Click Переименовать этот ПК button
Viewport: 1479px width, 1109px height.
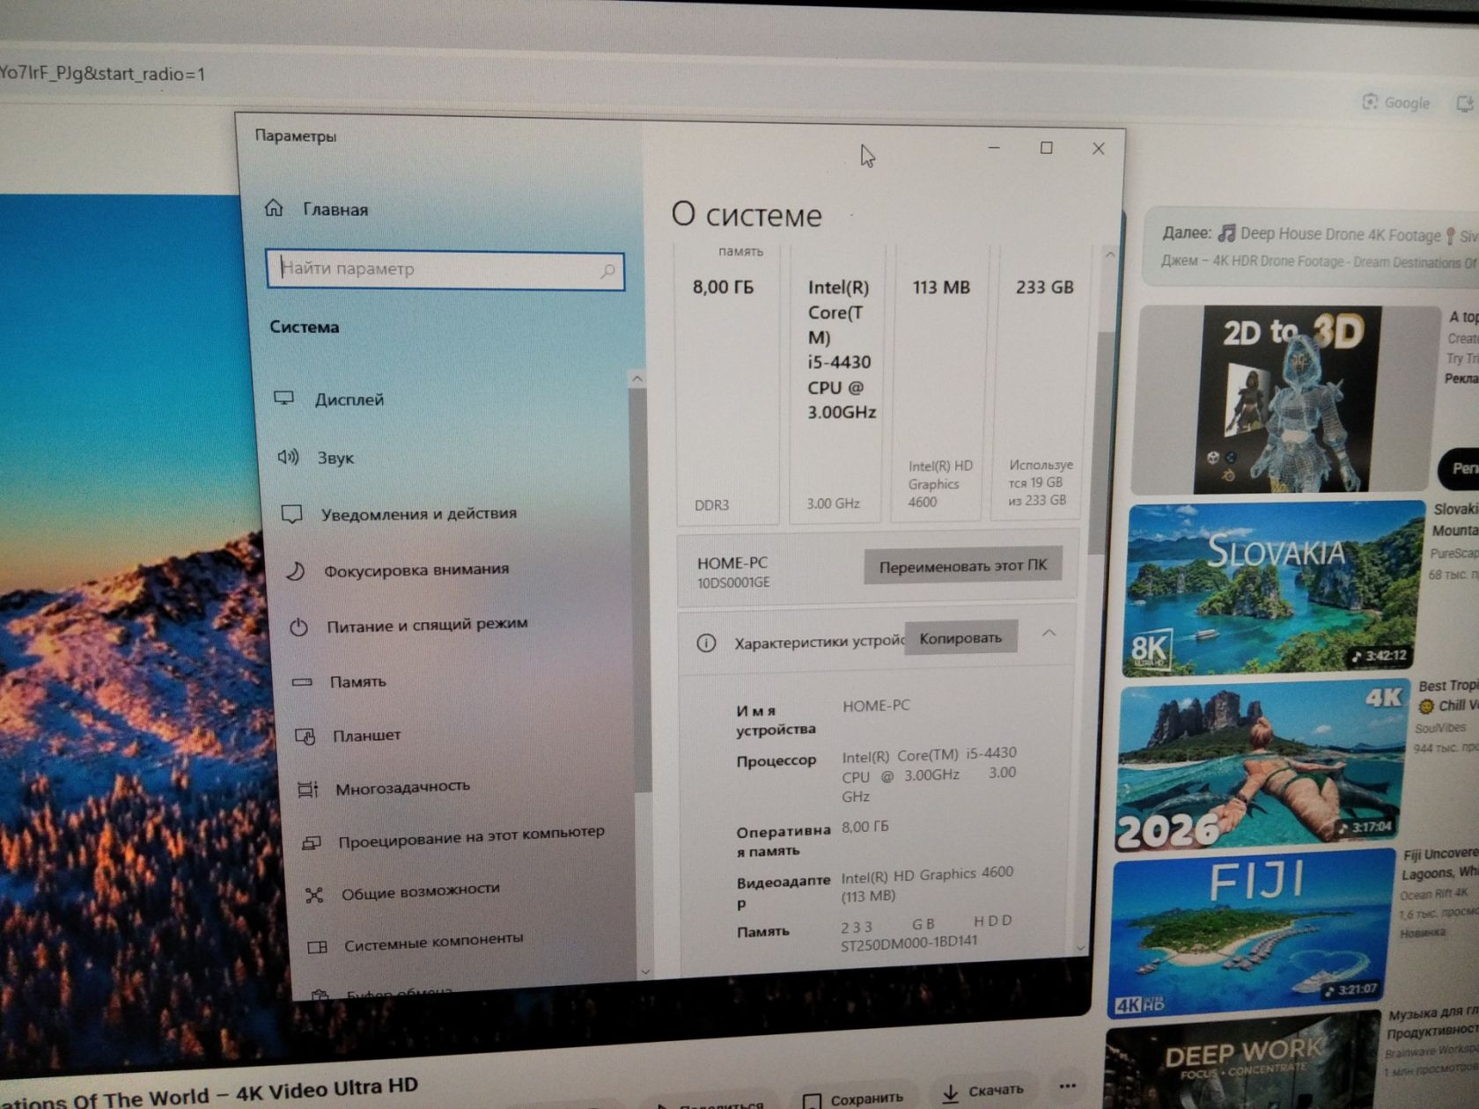(962, 566)
